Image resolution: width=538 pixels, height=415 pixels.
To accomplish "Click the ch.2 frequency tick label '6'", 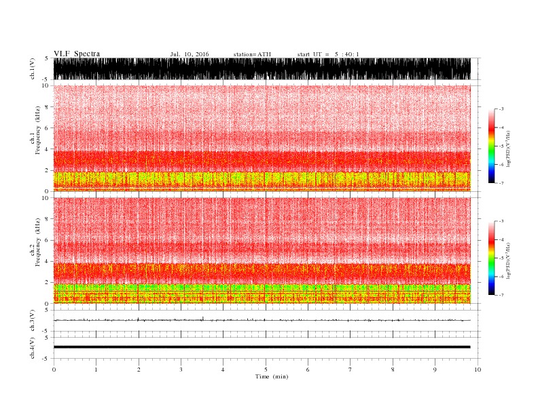I will (48, 240).
